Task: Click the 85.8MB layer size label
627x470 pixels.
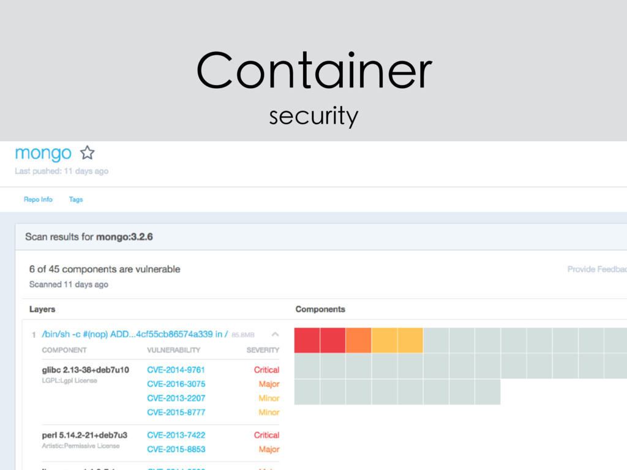Action: (x=242, y=335)
